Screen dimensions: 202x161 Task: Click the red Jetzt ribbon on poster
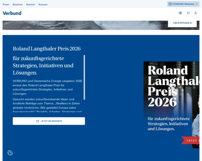(190, 140)
